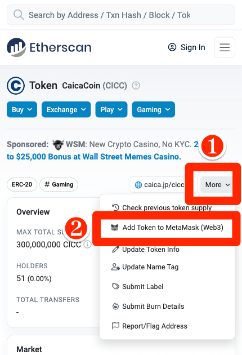Toggle the More dropdown menu
The image size is (242, 355).
217,185
